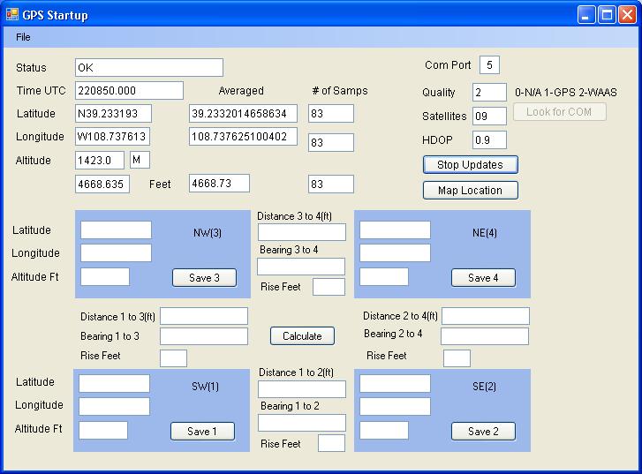
Task: Click the NE(4) latitude input field
Action: coord(395,229)
